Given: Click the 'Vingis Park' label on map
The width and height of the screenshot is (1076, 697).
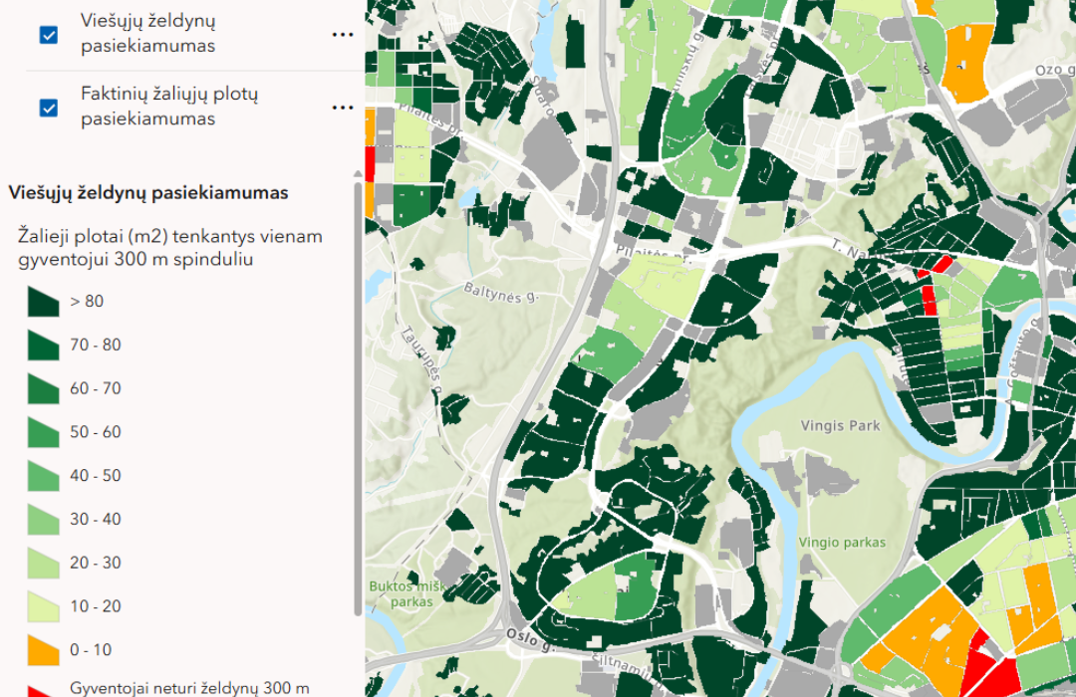Looking at the screenshot, I should [x=840, y=426].
